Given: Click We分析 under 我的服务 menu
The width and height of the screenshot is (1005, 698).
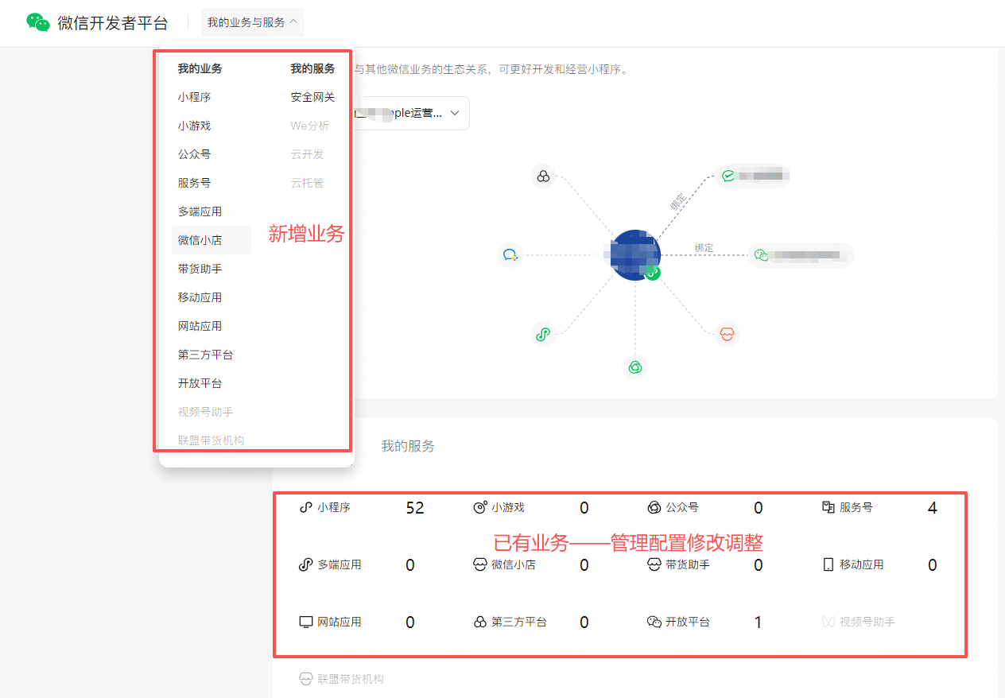Looking at the screenshot, I should pyautogui.click(x=310, y=126).
